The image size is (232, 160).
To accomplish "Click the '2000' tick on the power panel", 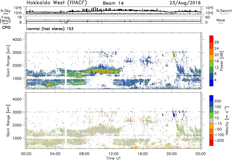I will (x=17, y=65).
